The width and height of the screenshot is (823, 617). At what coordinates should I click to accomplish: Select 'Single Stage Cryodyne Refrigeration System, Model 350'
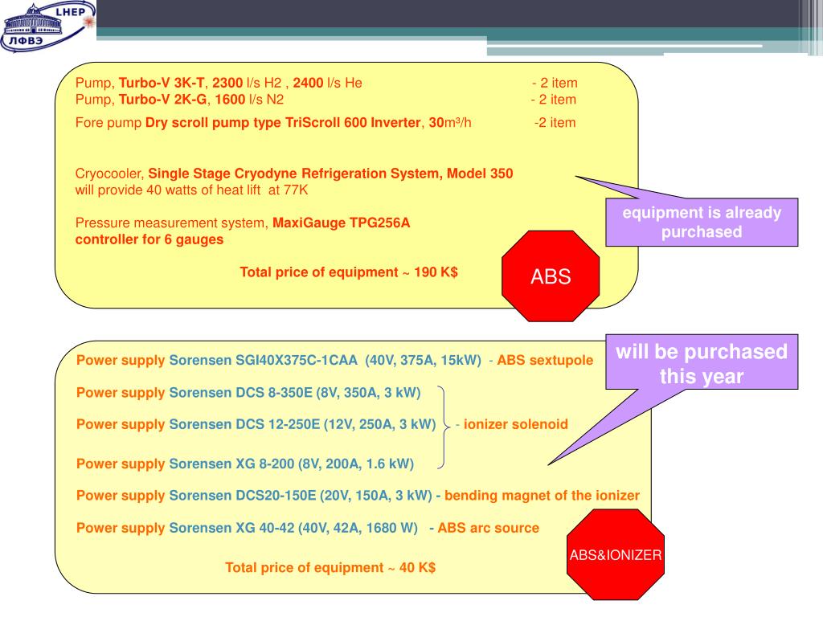coord(330,174)
